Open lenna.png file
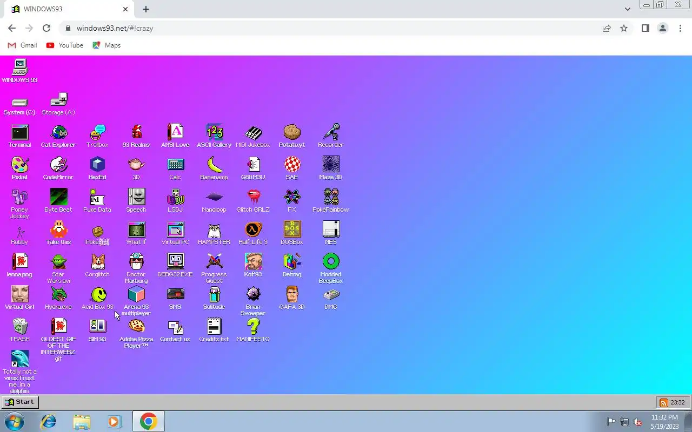 point(19,265)
